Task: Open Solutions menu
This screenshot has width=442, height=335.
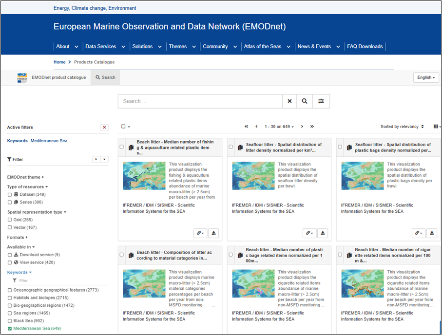Action: pyautogui.click(x=147, y=46)
